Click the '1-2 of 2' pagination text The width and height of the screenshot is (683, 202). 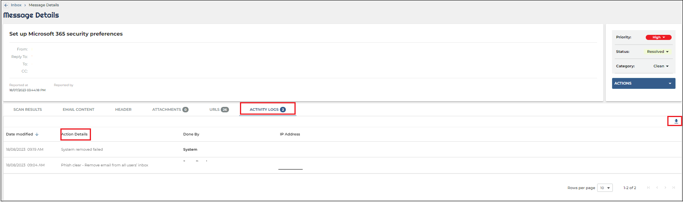pos(630,188)
